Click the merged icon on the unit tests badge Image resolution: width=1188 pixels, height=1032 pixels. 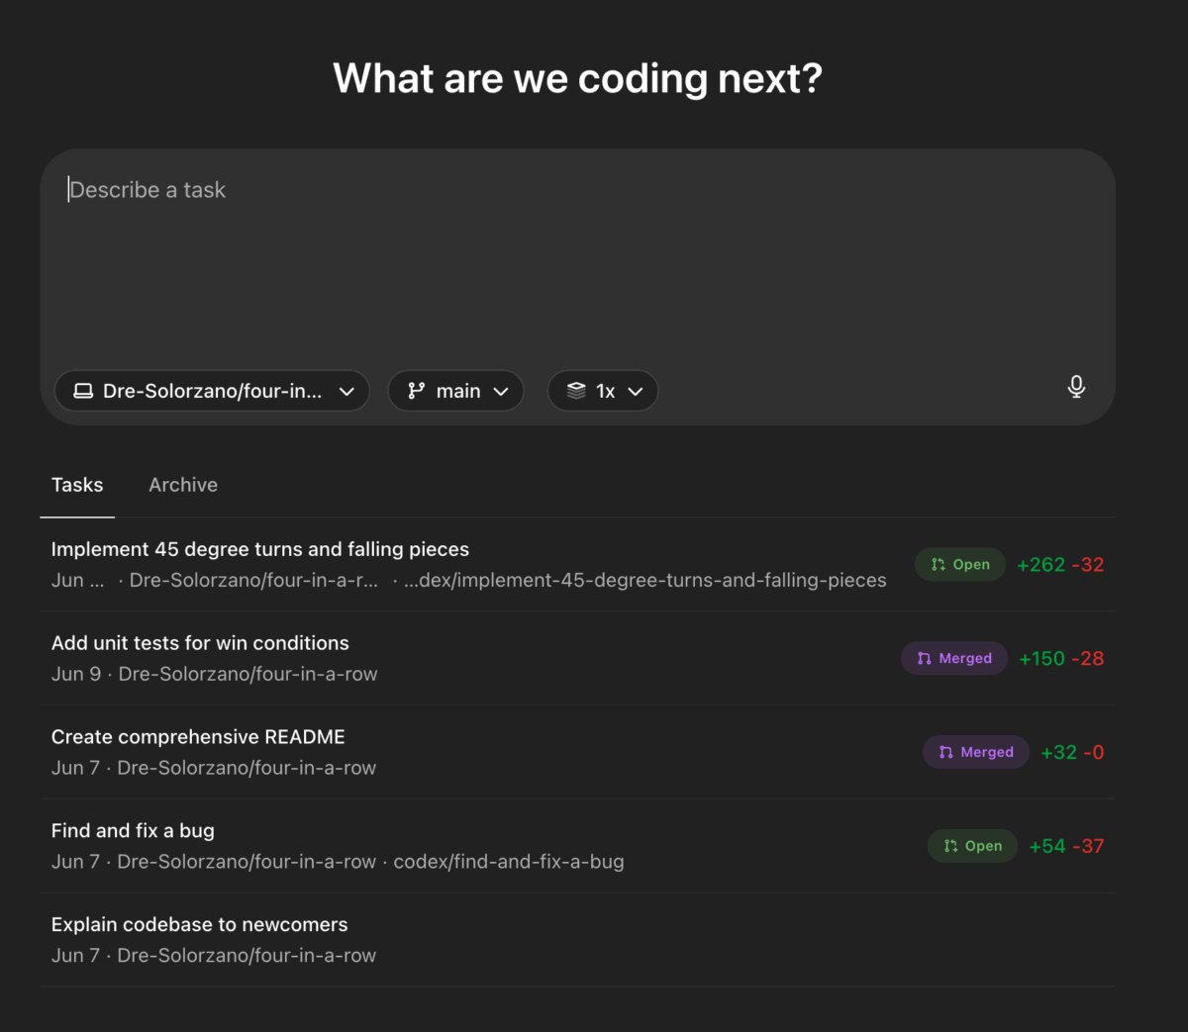pos(924,658)
